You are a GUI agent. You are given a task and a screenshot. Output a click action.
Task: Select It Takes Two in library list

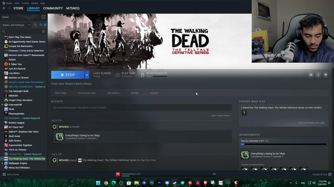(x=15, y=64)
